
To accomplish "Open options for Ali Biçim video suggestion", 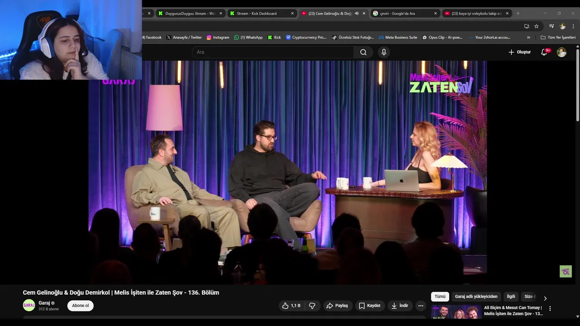I will point(550,308).
